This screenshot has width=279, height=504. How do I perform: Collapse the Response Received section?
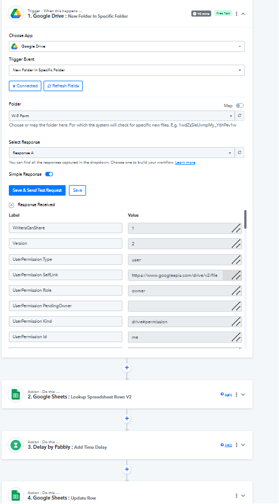coord(11,204)
